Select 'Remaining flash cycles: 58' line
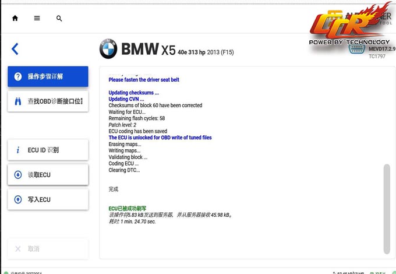 pyautogui.click(x=137, y=118)
